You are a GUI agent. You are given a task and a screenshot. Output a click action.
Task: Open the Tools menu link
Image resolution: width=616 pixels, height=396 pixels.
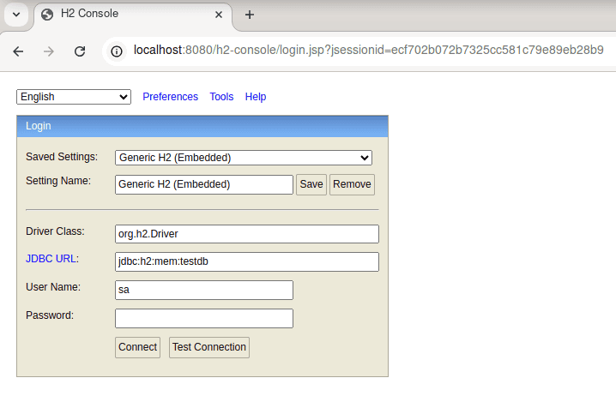tap(221, 97)
